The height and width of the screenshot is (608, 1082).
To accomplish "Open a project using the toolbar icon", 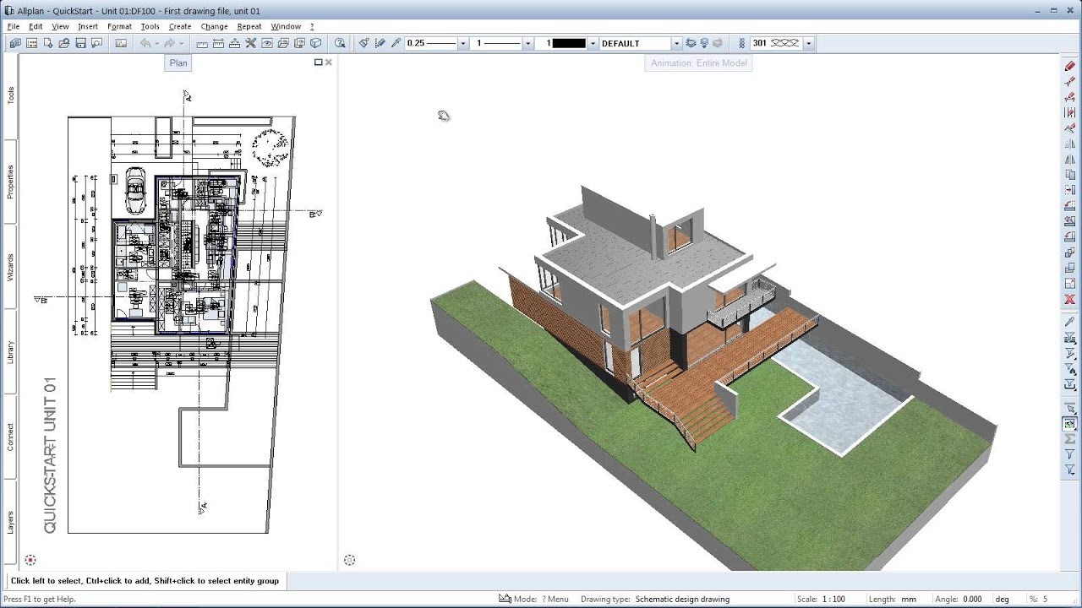I will 63,43.
